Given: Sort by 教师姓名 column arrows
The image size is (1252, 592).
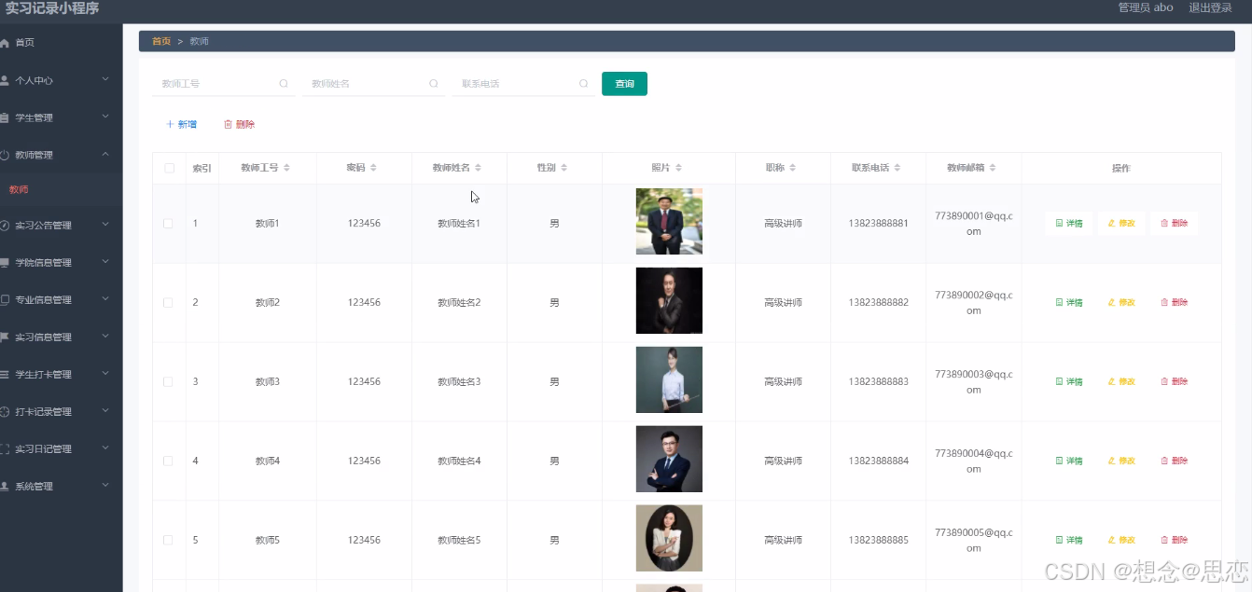Looking at the screenshot, I should (x=478, y=168).
